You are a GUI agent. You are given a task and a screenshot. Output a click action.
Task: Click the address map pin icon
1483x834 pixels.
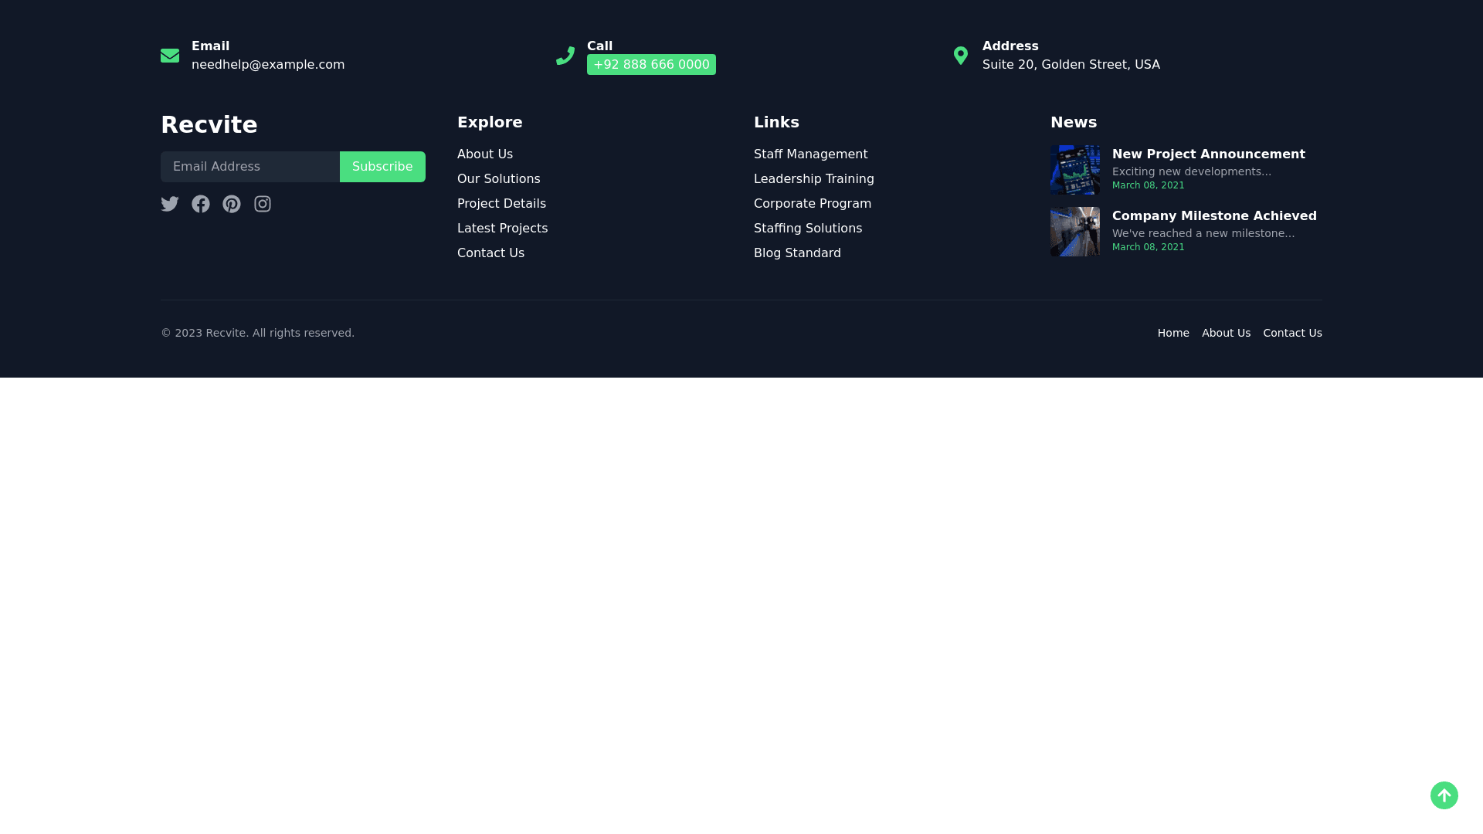(961, 56)
